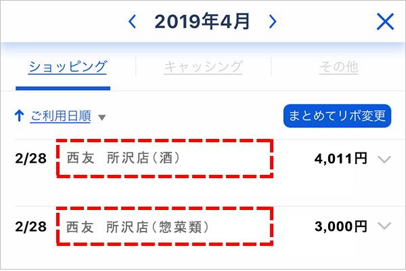The width and height of the screenshot is (406, 271).
Task: Open the sort order dropdown triangle
Action: tap(102, 118)
